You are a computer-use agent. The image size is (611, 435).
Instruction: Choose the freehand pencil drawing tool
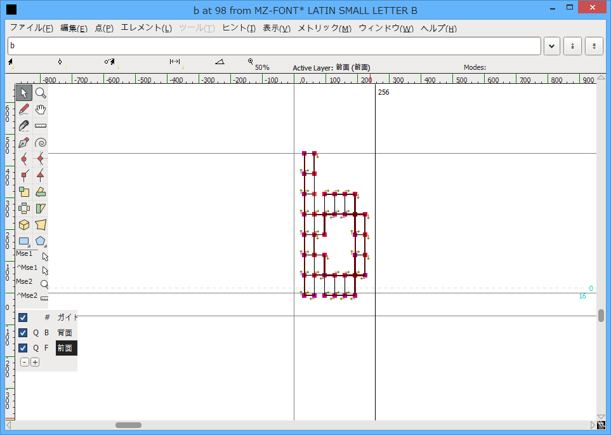pyautogui.click(x=23, y=109)
